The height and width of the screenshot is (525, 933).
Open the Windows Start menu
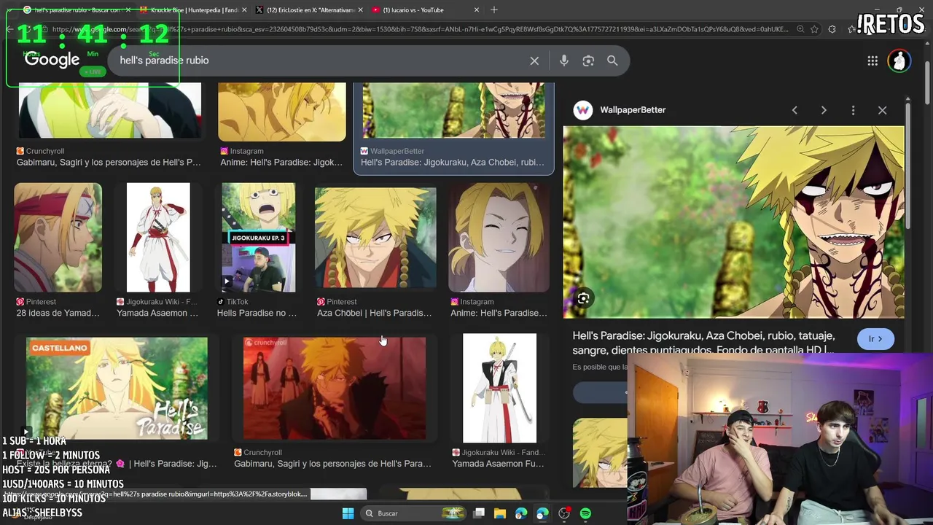click(348, 513)
